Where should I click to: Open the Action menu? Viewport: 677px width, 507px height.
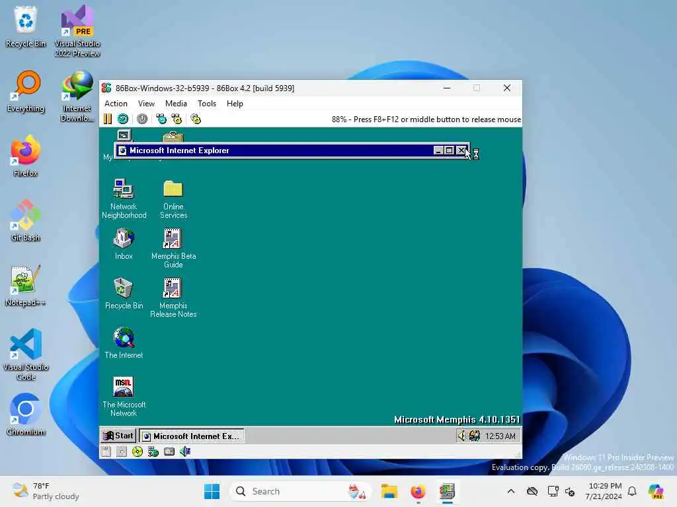click(116, 104)
